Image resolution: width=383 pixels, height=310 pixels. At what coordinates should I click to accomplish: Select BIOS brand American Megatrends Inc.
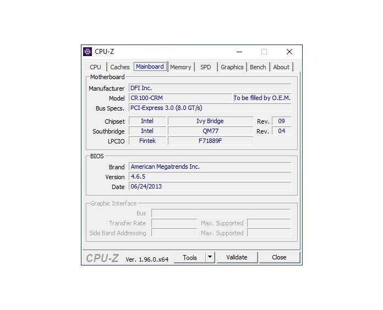click(210, 167)
